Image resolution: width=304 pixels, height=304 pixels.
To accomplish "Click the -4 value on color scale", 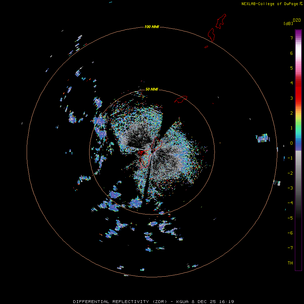I will 290,203.
